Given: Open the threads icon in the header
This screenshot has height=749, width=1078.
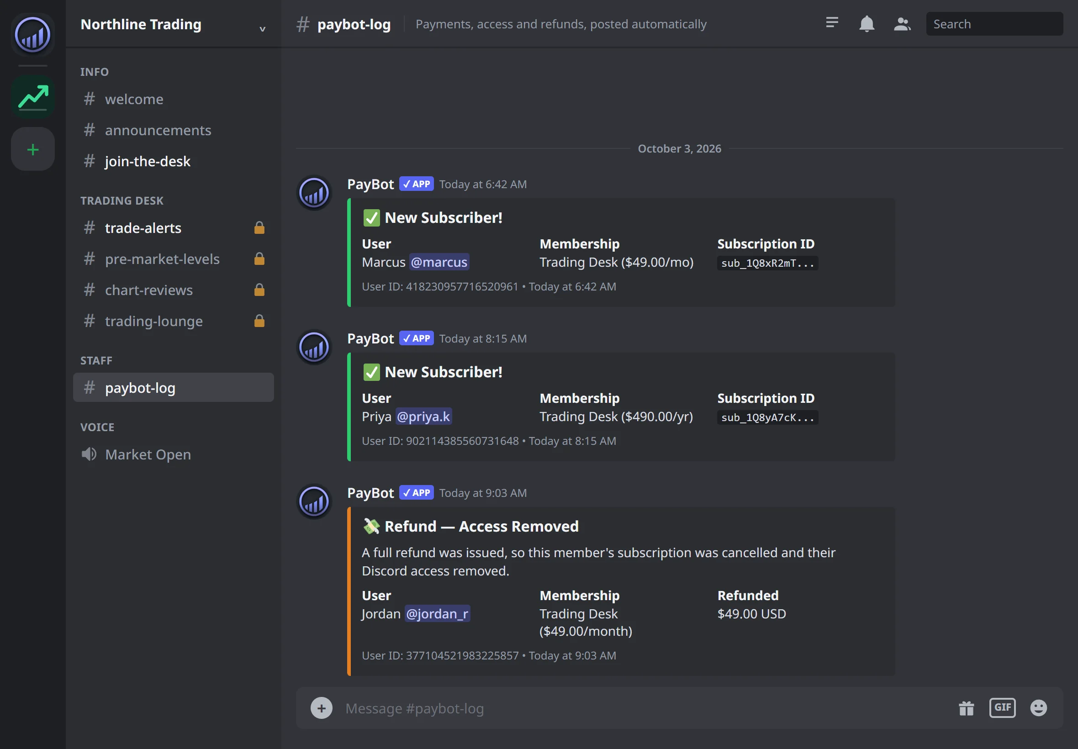Looking at the screenshot, I should point(832,23).
